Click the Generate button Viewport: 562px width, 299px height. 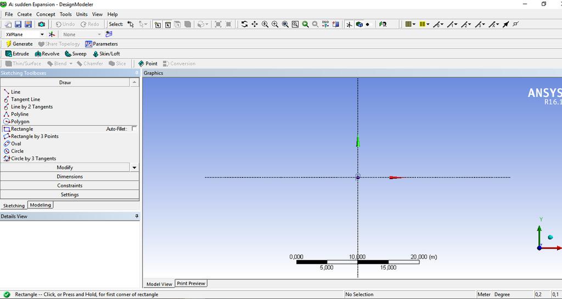pyautogui.click(x=19, y=44)
